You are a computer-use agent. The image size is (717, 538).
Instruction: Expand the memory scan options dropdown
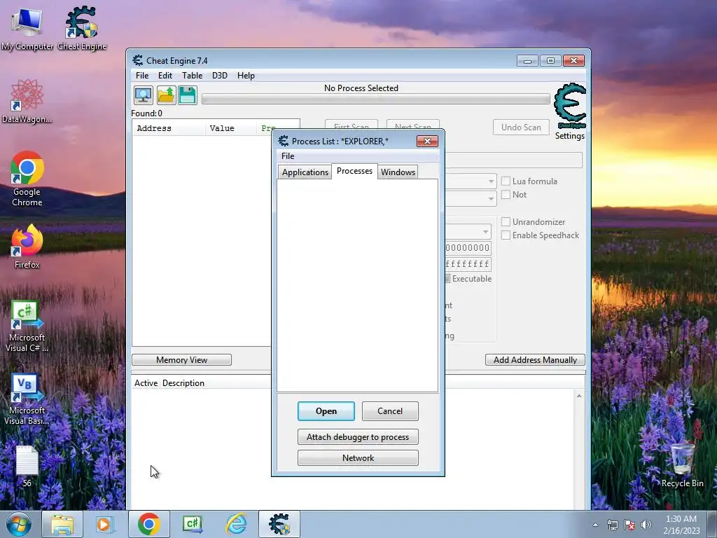pyautogui.click(x=485, y=231)
